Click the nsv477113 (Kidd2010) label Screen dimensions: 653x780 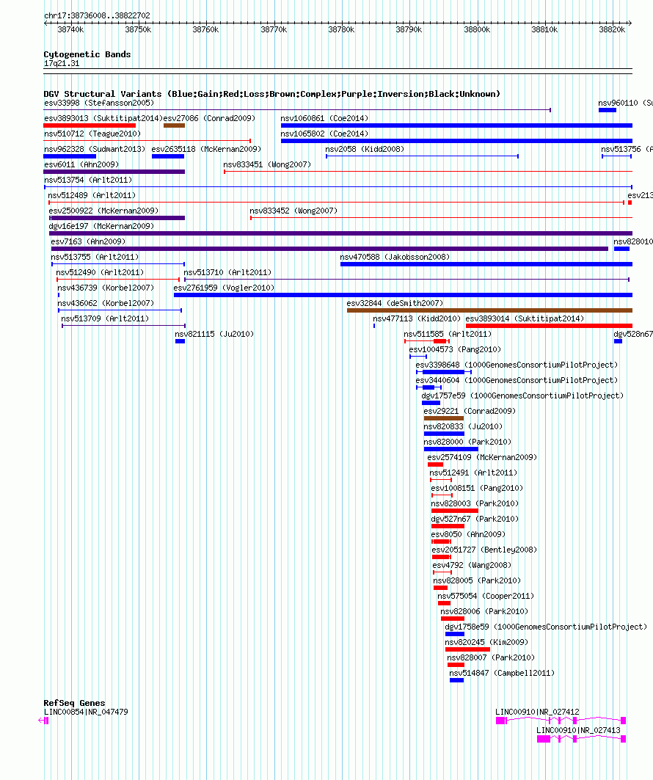[x=417, y=319]
